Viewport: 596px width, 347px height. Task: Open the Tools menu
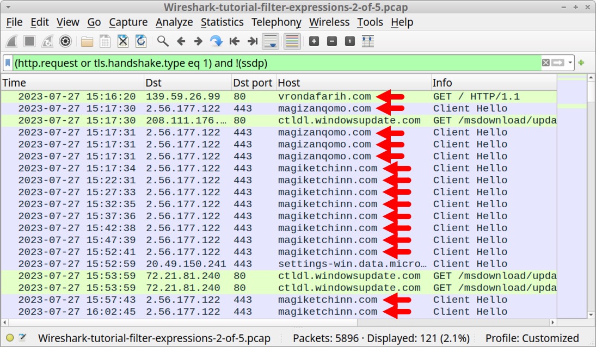[370, 22]
